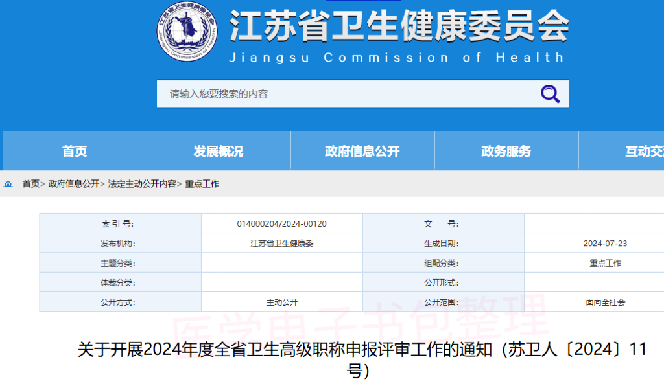Click the 组配分类 label cell
Viewport: 664px width, 386px height.
coord(444,263)
